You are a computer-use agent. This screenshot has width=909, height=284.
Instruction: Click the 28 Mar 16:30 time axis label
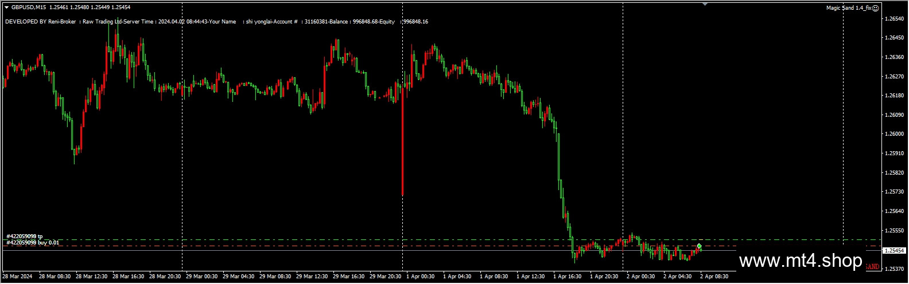(128, 277)
